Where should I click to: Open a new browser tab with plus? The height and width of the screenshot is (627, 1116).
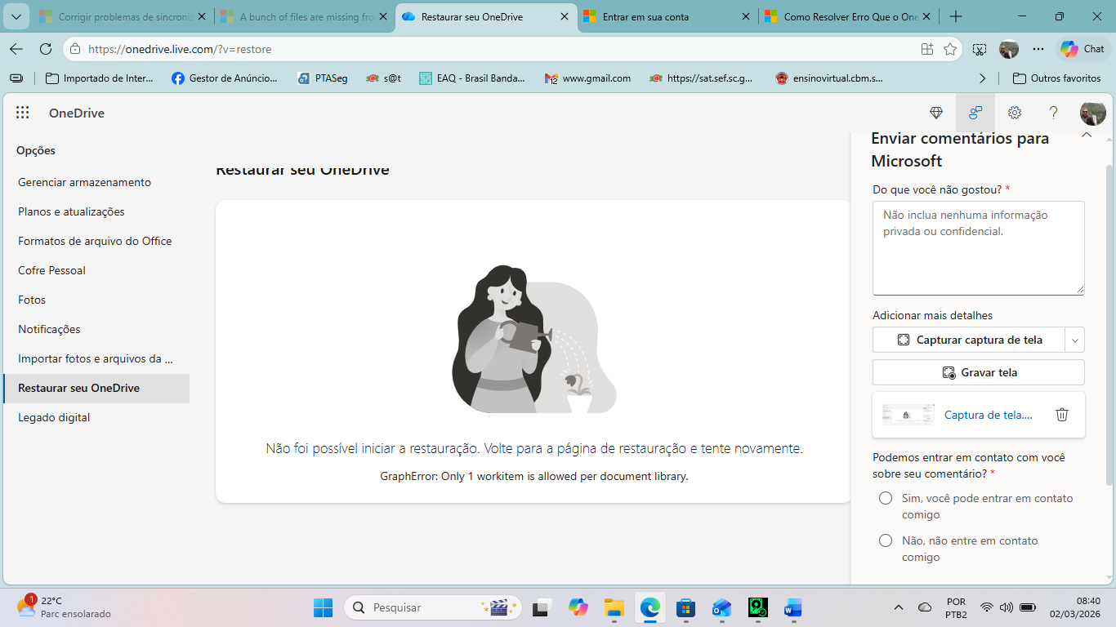[x=957, y=16]
